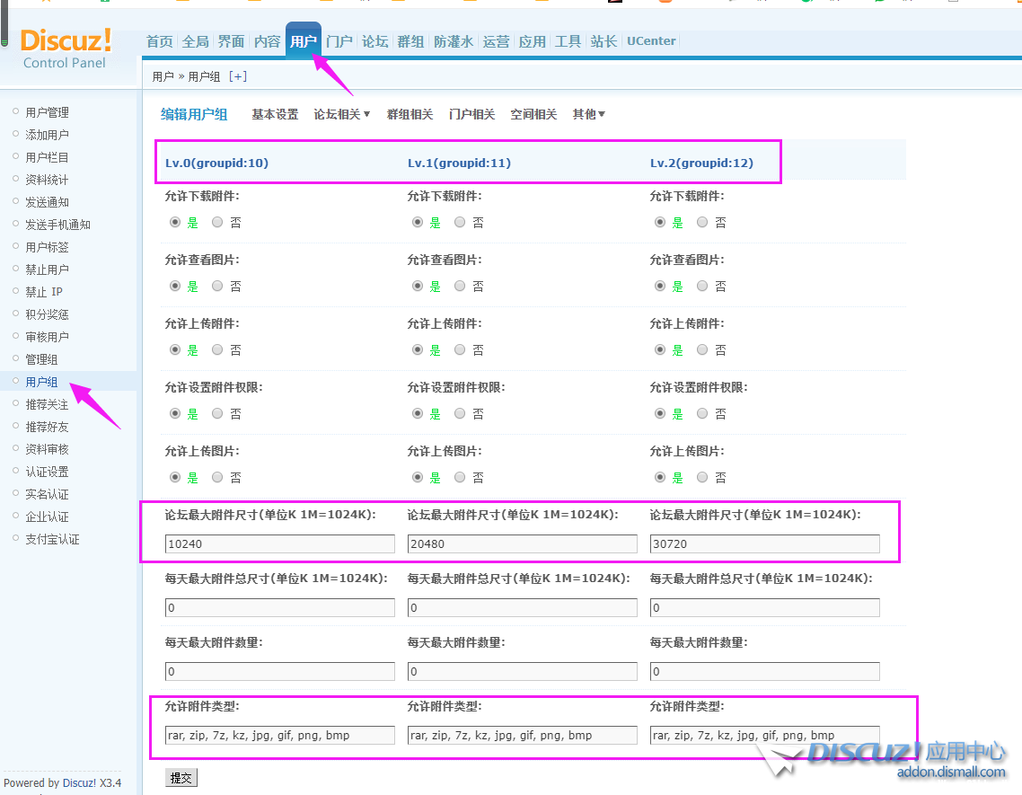This screenshot has width=1022, height=795.
Task: Click the Lv.1 每天最大附件数量 input field
Action: [522, 671]
